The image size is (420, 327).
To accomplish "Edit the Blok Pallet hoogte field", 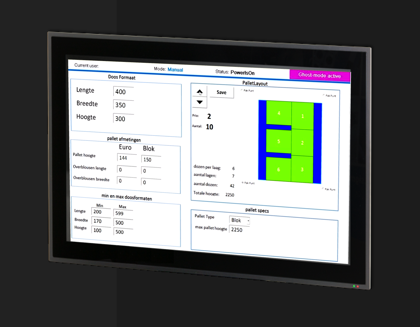I will pyautogui.click(x=151, y=160).
